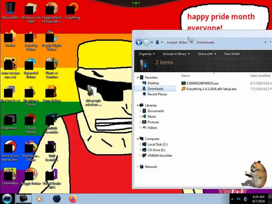Click dark globe icon on taskbar
Image resolution: width=272 pixels, height=204 pixels.
57,199
